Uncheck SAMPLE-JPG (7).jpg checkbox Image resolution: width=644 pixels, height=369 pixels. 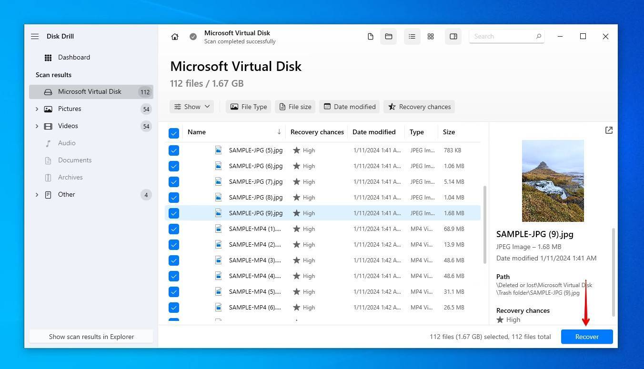point(174,182)
